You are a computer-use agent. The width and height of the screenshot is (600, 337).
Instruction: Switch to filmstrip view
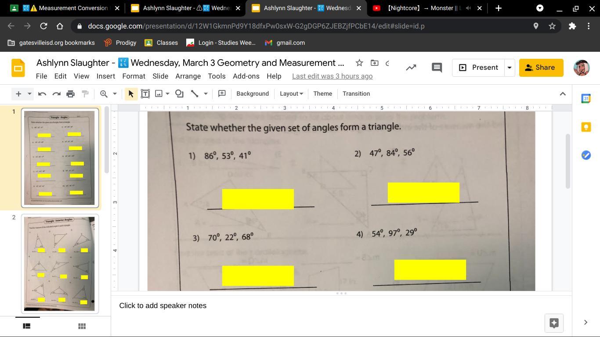[x=26, y=326]
